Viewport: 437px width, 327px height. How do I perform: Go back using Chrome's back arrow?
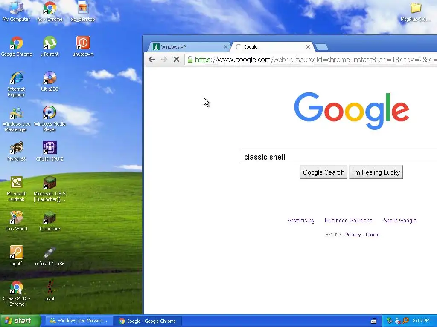point(151,60)
